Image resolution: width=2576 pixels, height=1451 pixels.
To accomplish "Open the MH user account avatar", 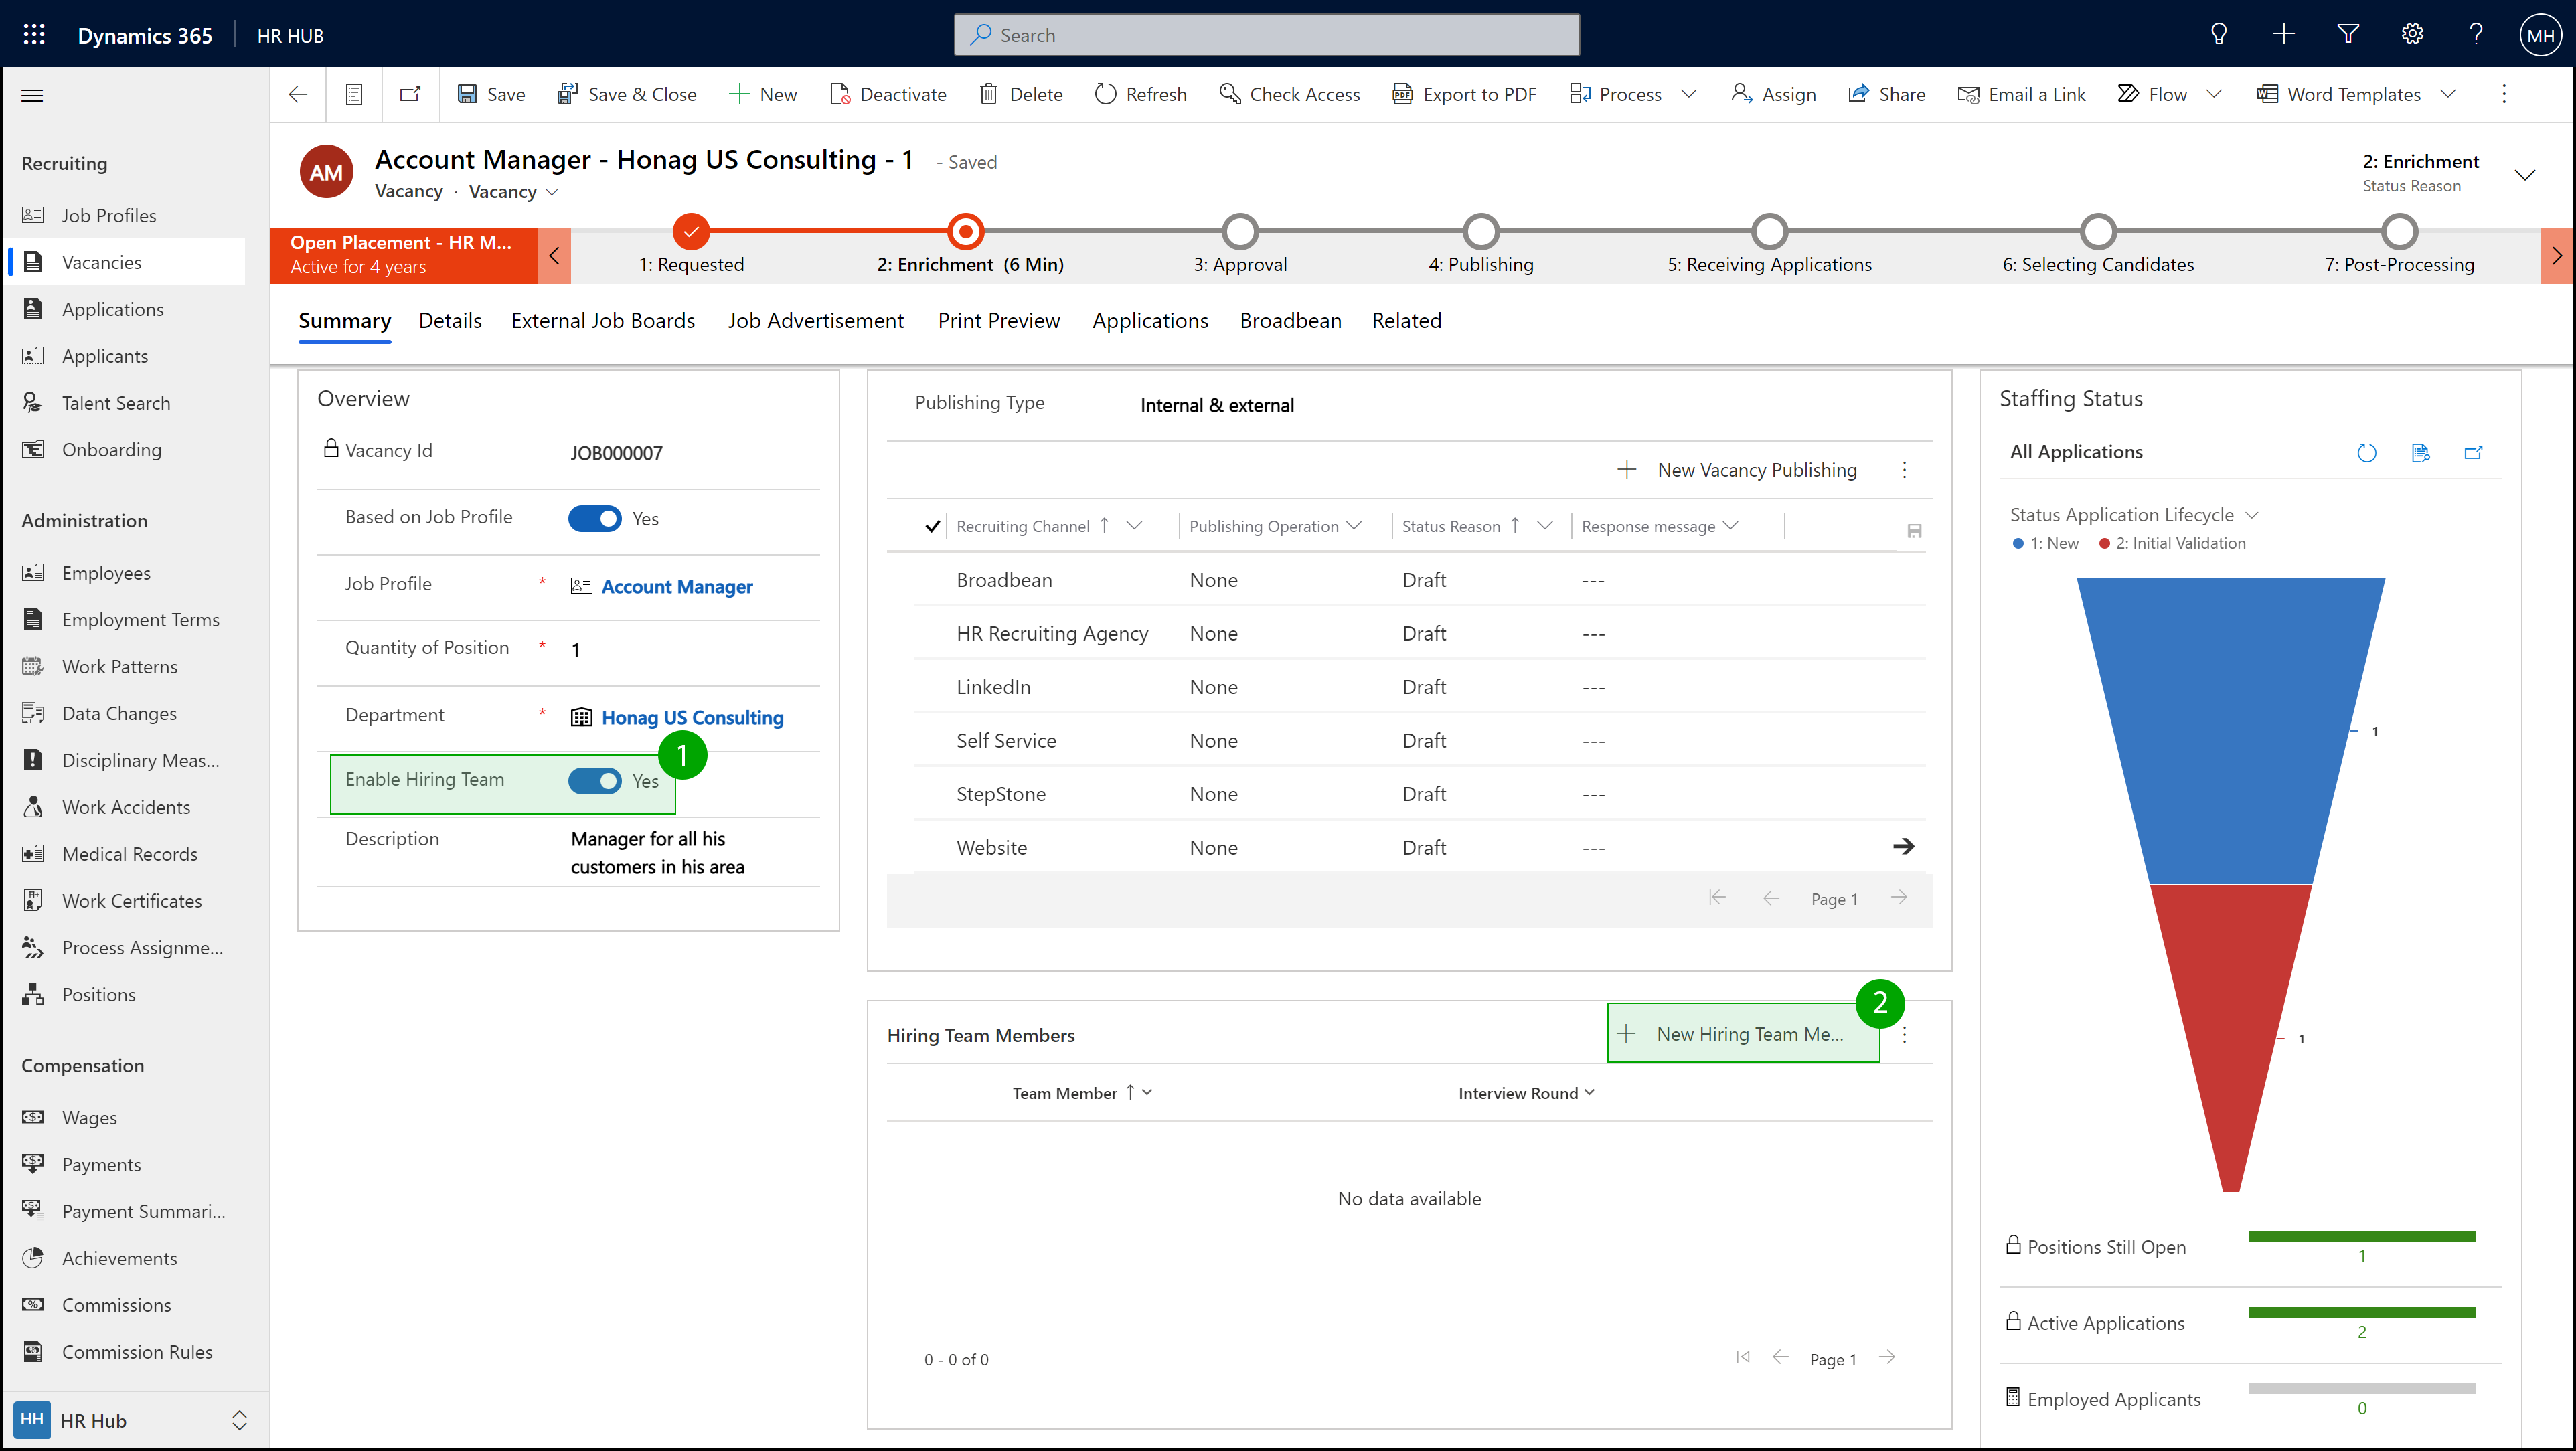I will (x=2540, y=36).
